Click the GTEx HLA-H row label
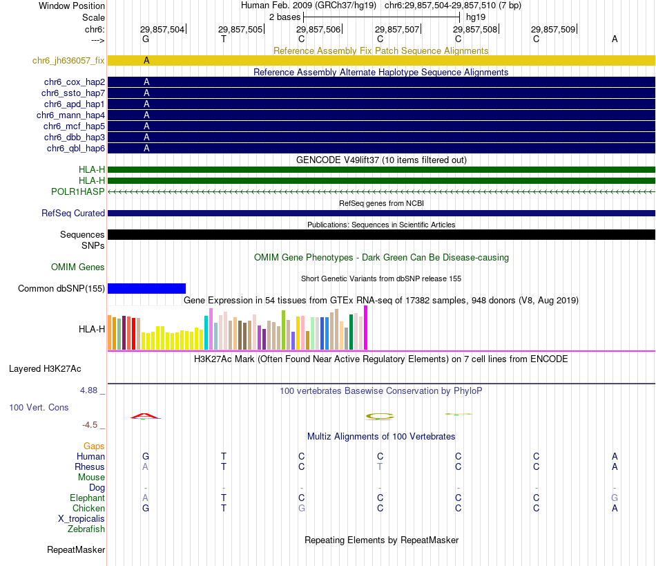 tap(92, 330)
